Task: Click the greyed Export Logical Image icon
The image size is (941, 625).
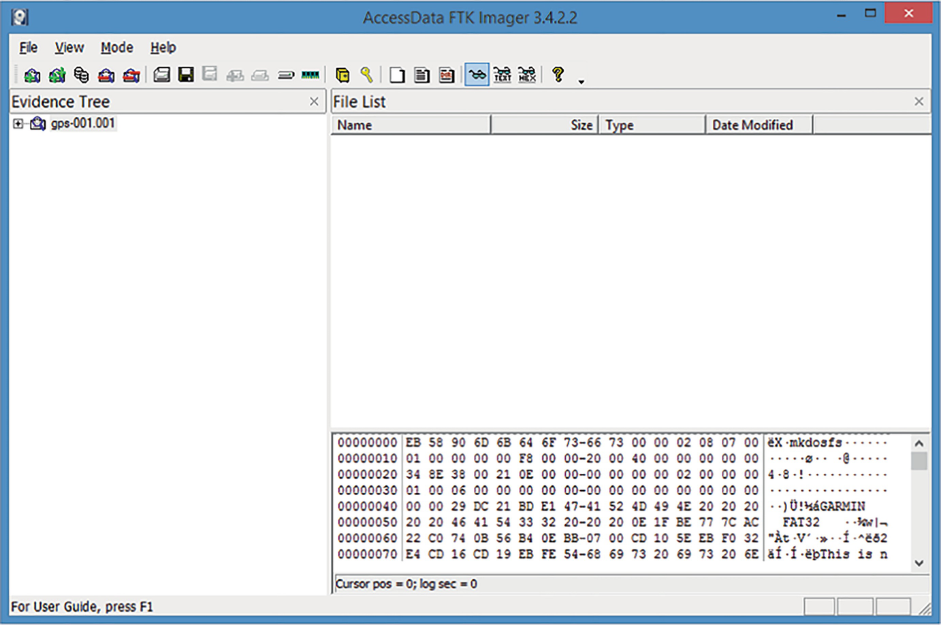Action: coord(210,74)
